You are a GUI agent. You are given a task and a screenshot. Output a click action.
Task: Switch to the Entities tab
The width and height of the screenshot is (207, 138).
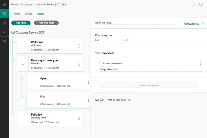[28, 14]
